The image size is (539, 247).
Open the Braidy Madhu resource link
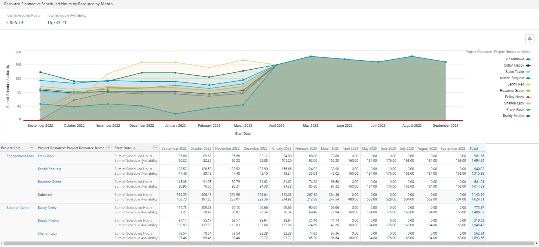point(48,221)
